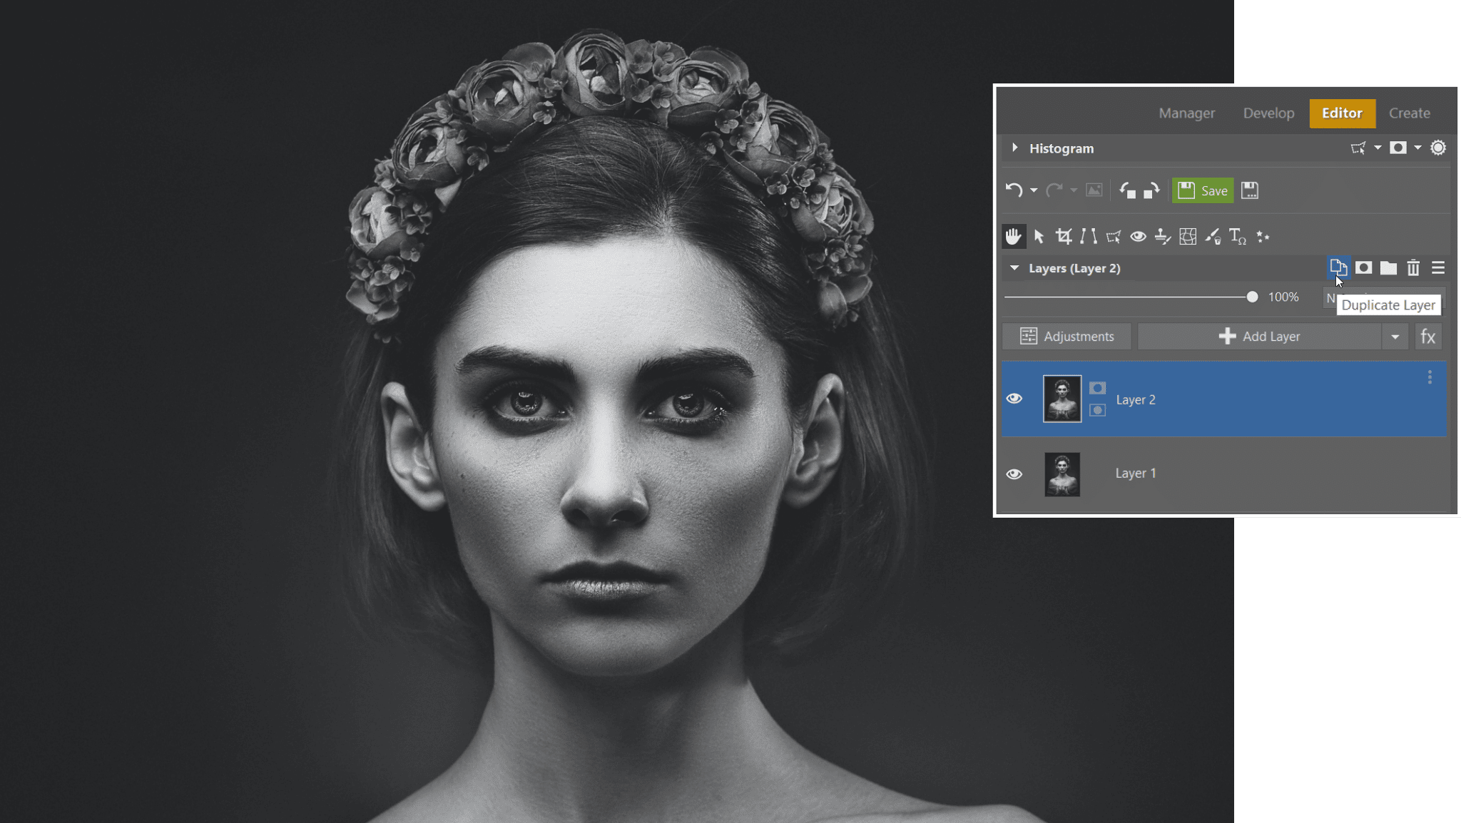Click the Duplicate Layer icon
The width and height of the screenshot is (1461, 823).
click(x=1338, y=268)
